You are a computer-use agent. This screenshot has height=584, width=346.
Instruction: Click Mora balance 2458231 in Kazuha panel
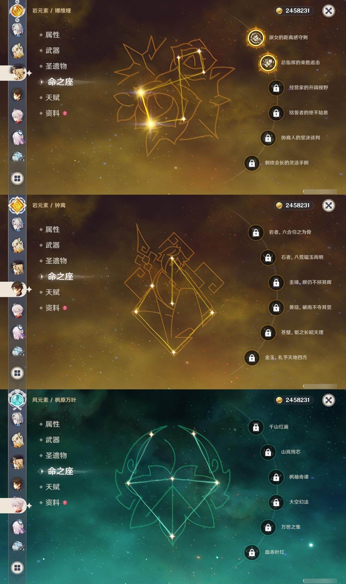(x=294, y=400)
